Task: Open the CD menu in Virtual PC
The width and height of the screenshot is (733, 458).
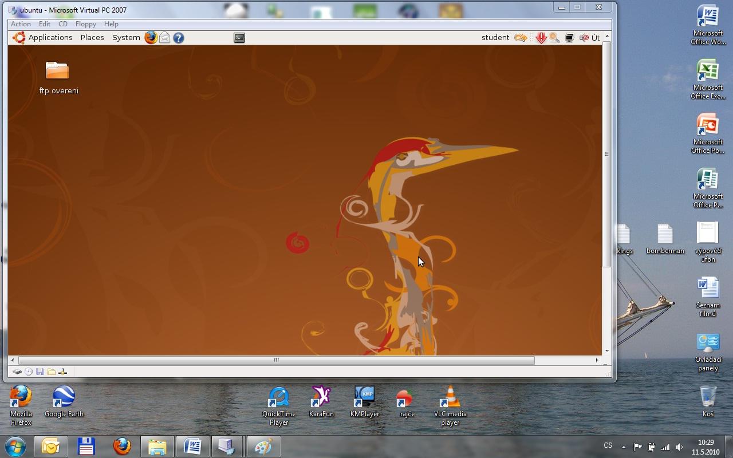Action: (63, 24)
